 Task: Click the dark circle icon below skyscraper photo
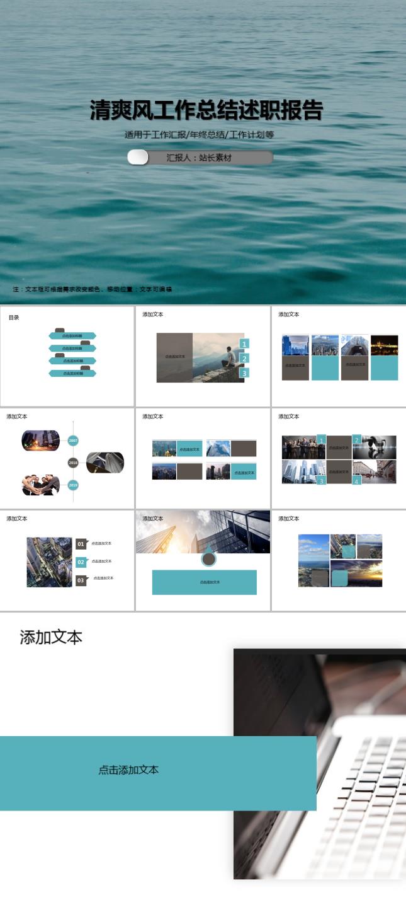[x=209, y=559]
